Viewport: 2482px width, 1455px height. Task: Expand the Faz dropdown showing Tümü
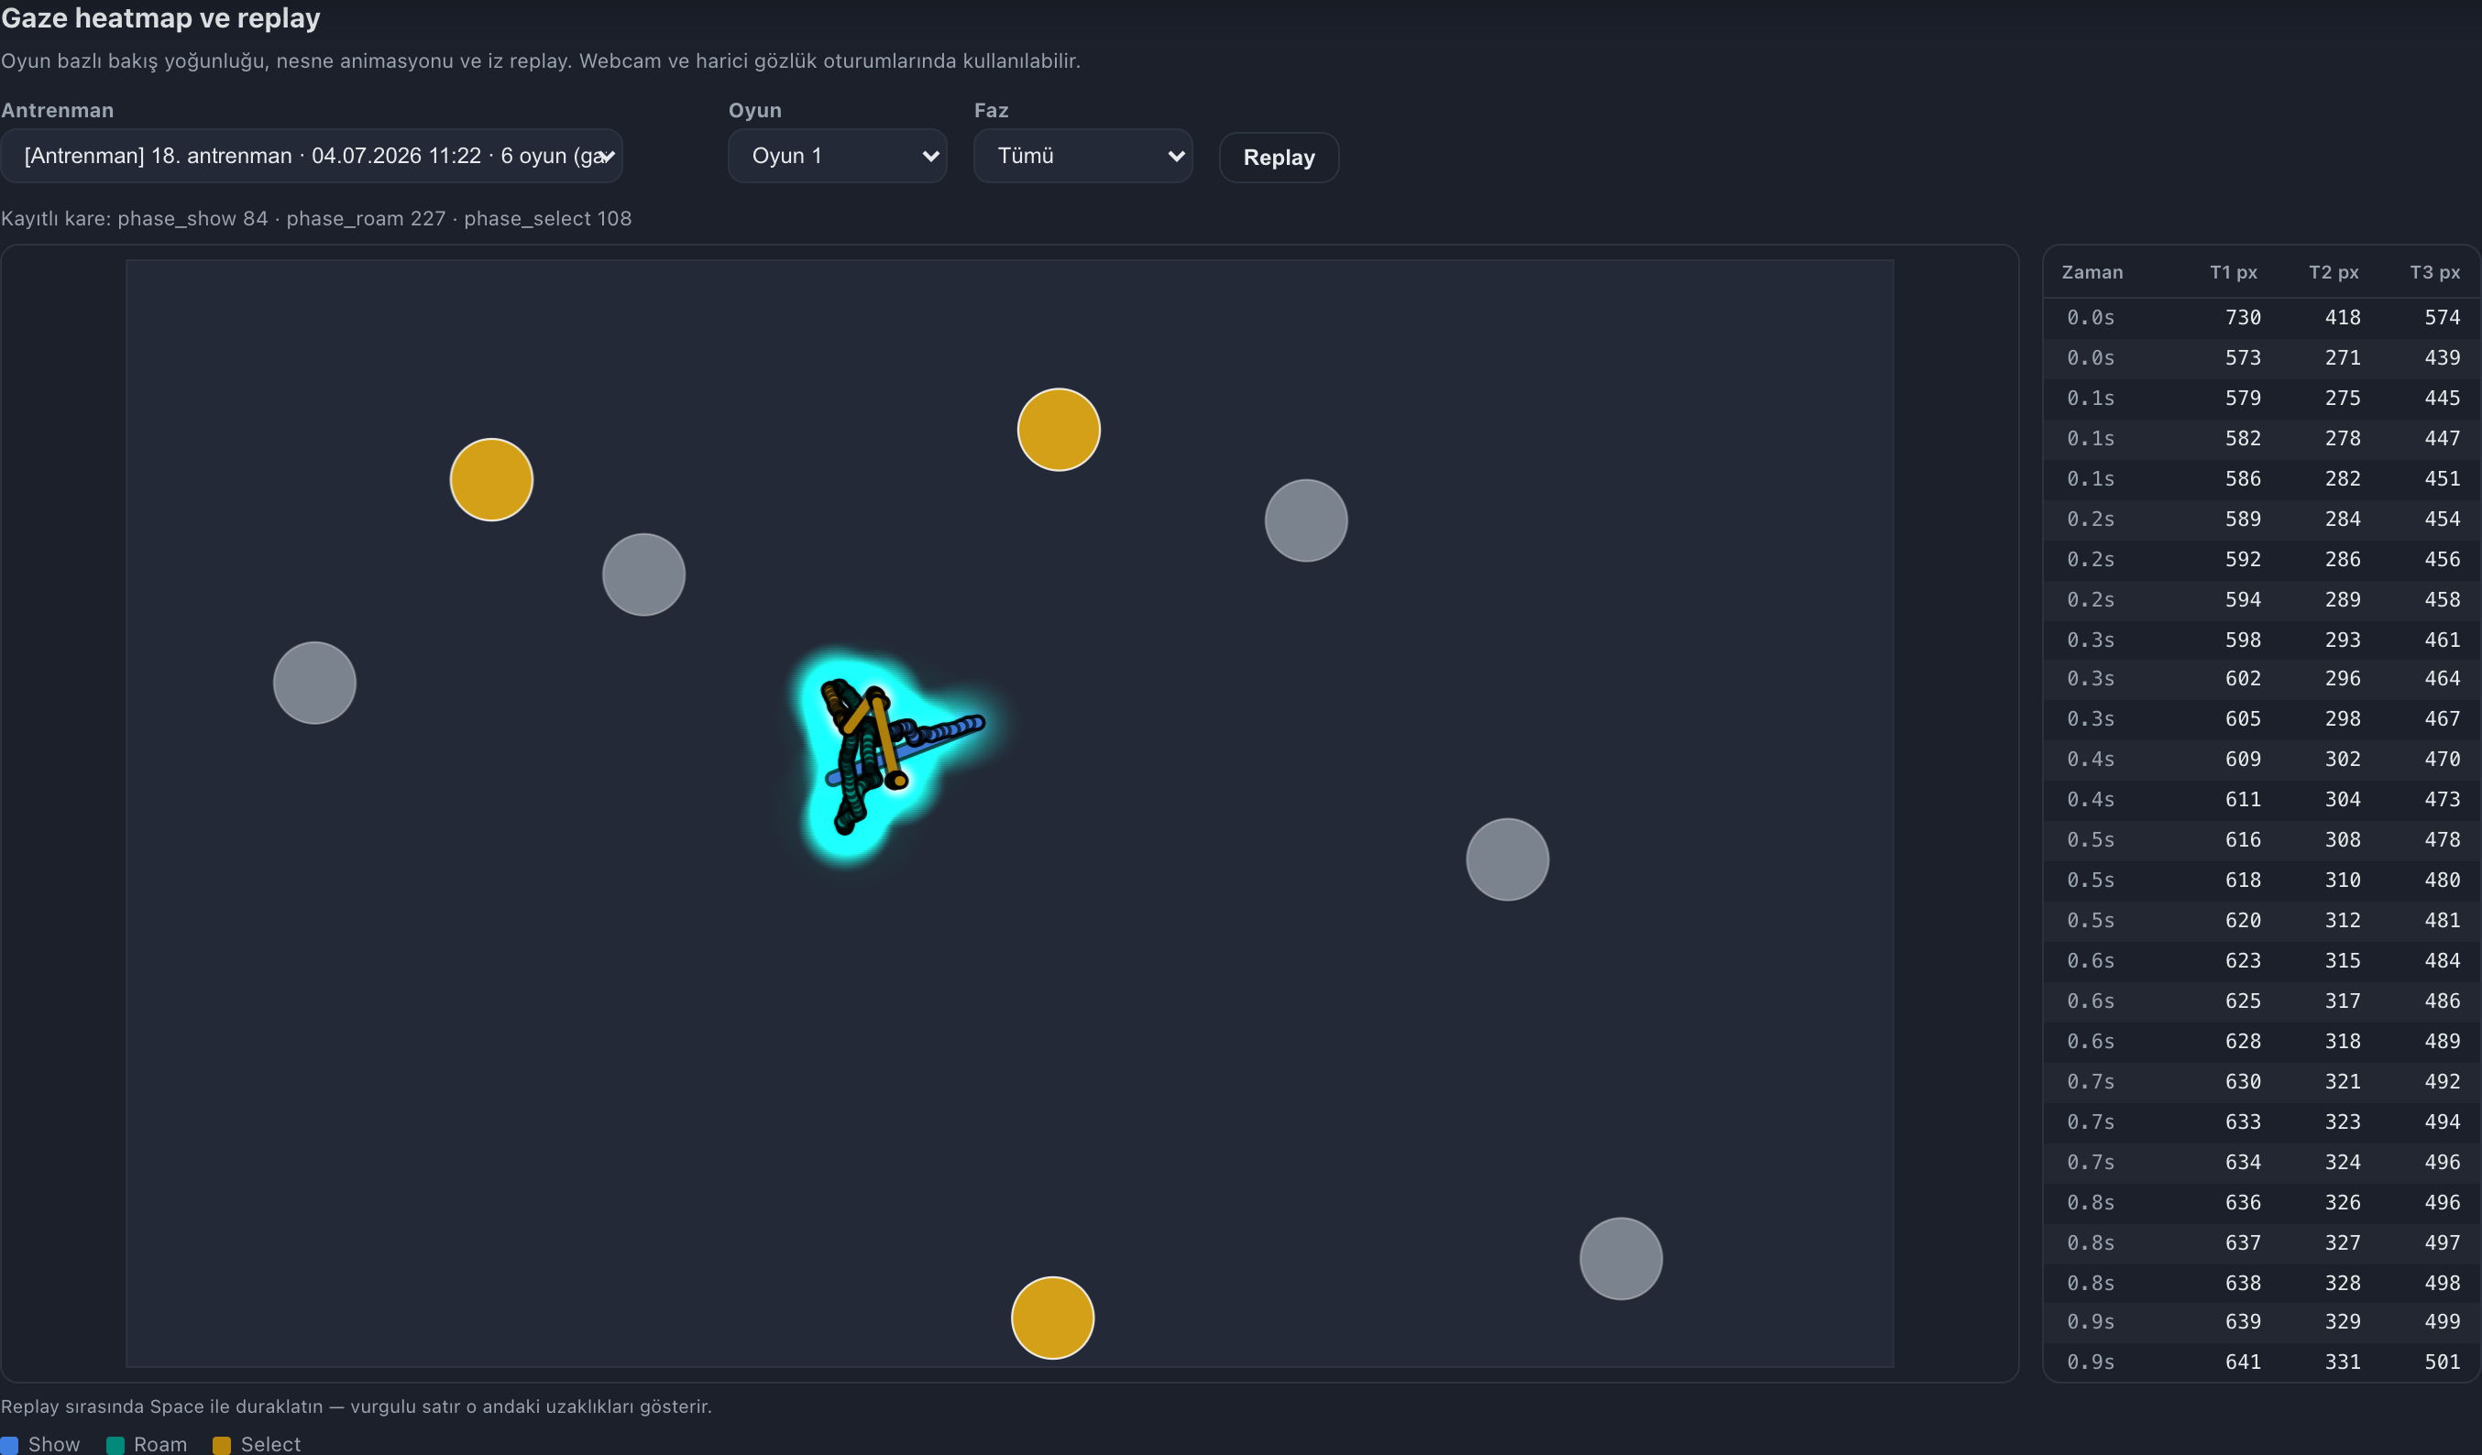[x=1082, y=156]
